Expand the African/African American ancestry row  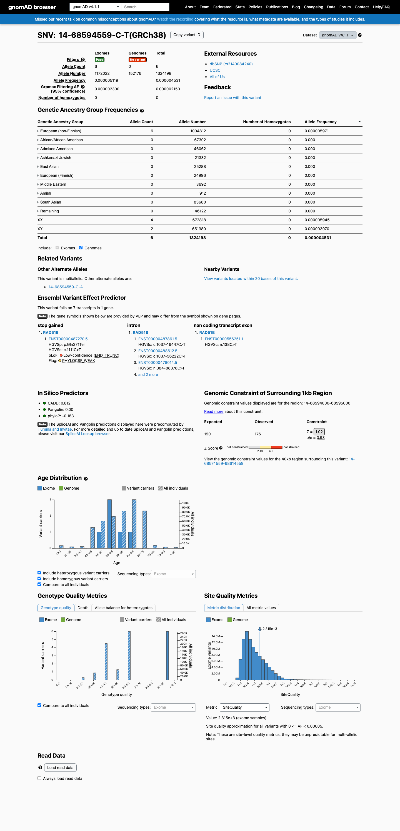pos(60,140)
